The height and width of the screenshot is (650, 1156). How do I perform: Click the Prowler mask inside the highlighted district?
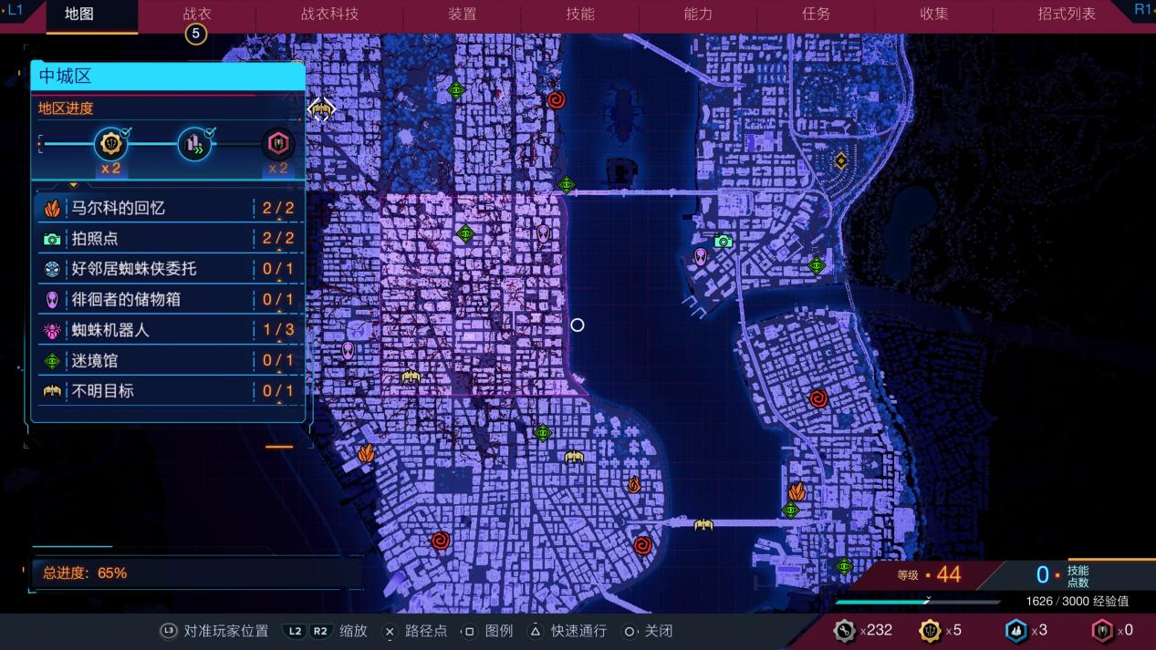544,233
